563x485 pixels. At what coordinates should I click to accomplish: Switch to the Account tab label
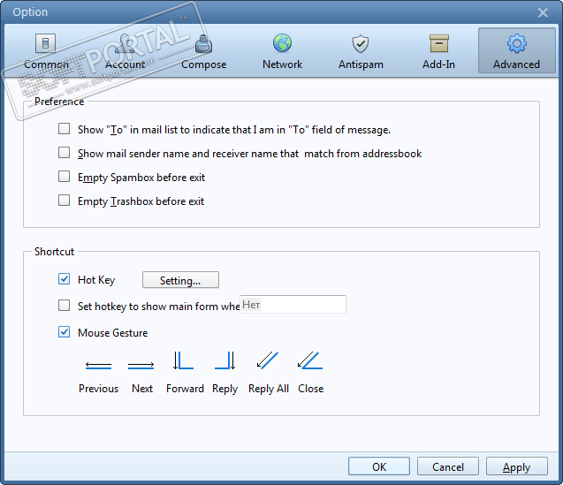coord(125,64)
